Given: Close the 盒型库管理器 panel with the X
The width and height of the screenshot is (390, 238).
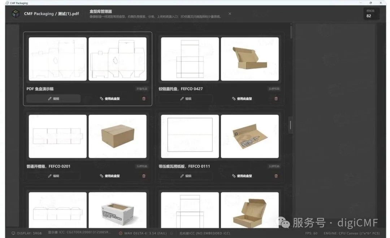Looking at the screenshot, I should coord(230,14).
